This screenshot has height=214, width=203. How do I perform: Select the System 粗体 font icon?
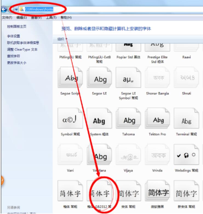(99, 118)
